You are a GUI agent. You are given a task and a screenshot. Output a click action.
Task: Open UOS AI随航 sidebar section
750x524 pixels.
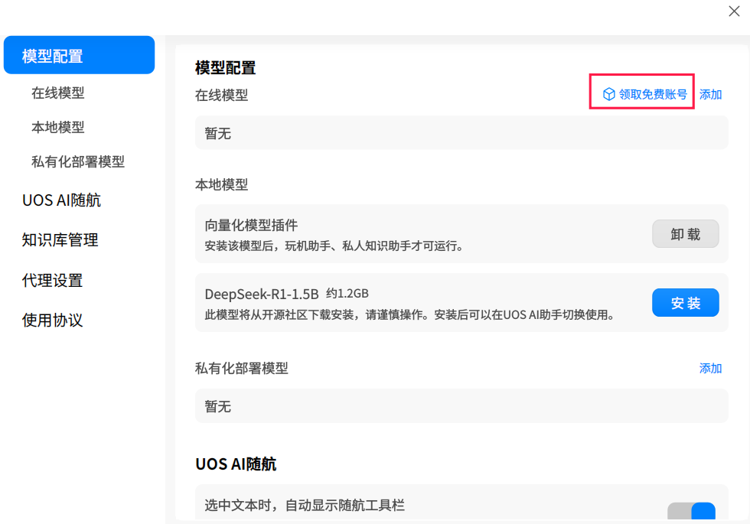click(x=61, y=200)
